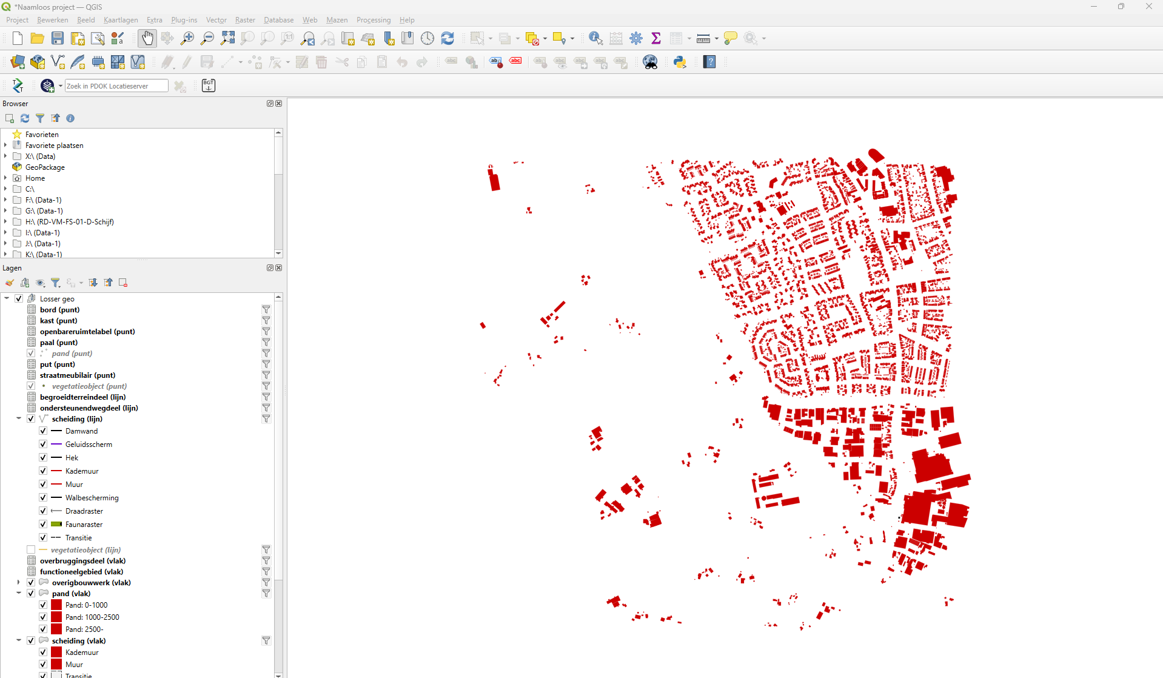Image resolution: width=1163 pixels, height=678 pixels.
Task: Click the Zoom In magnifier tool
Action: click(x=187, y=38)
